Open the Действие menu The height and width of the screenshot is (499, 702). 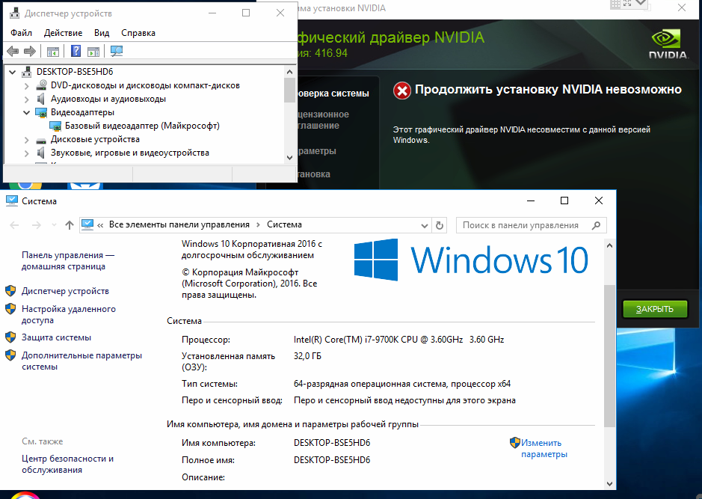coord(63,33)
